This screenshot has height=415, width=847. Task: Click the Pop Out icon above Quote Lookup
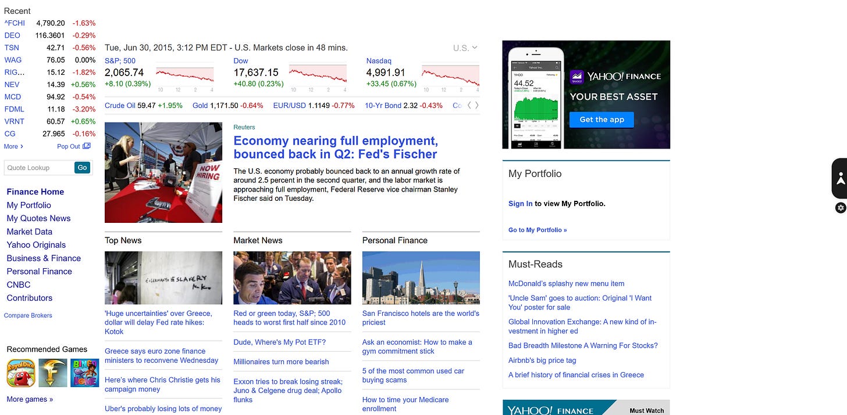point(87,146)
